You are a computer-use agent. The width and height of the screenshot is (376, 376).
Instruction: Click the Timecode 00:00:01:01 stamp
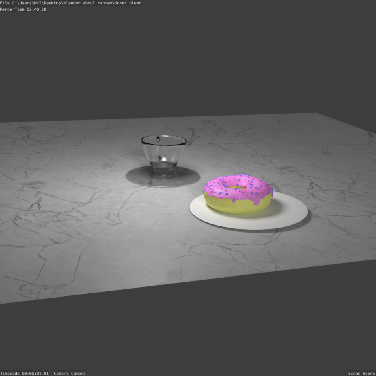click(25, 373)
